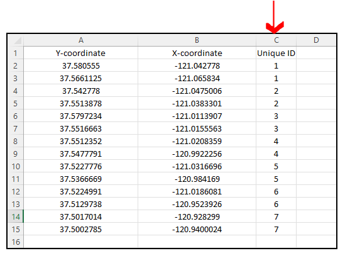Select Unique ID cell in row 10
Viewport: 350px width, 258px height.
(276, 166)
